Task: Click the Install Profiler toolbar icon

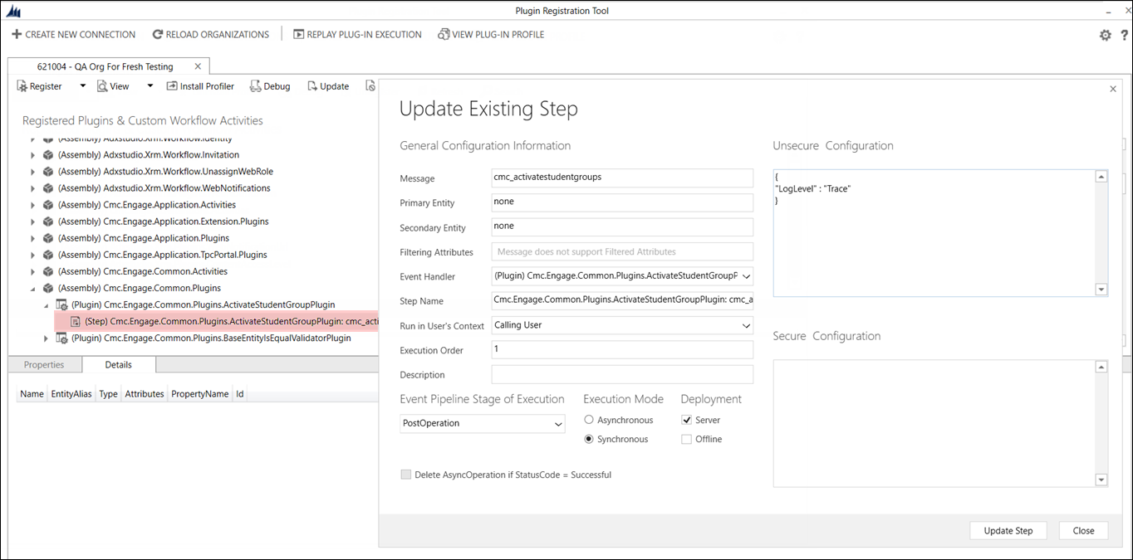Action: [173, 86]
